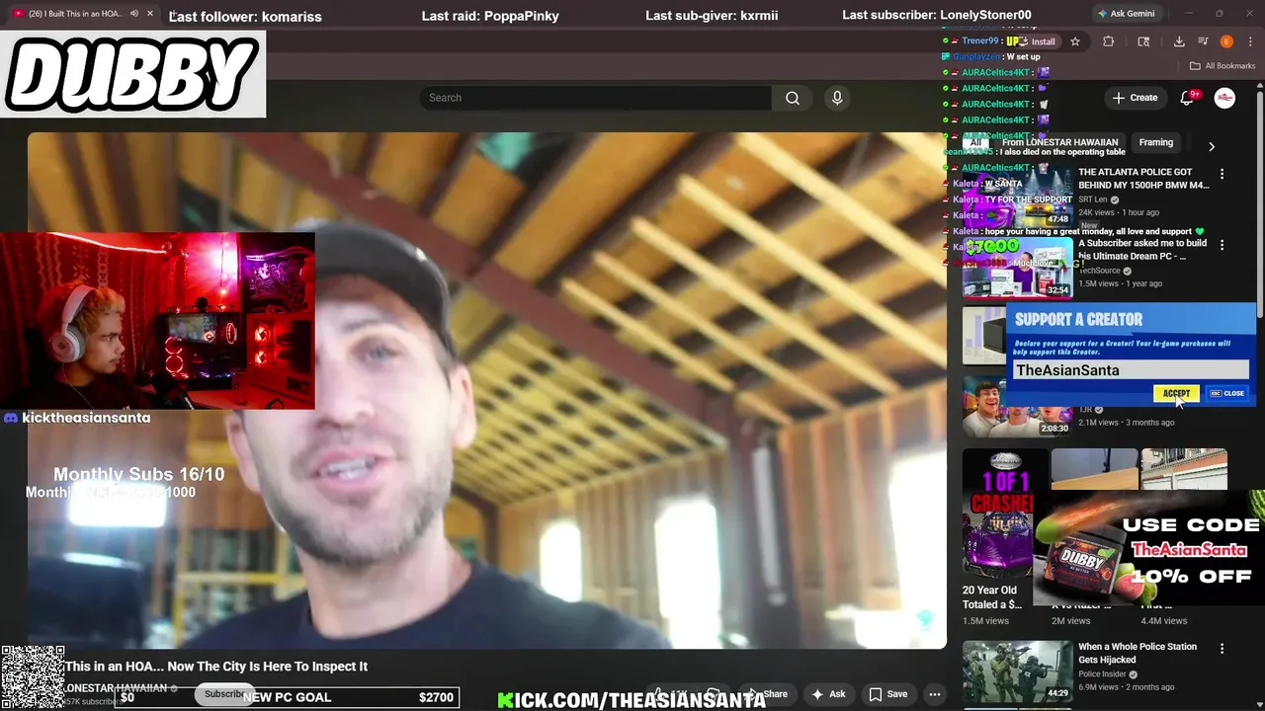The width and height of the screenshot is (1265, 711).
Task: Bookmark this page with the star icon
Action: 1075,41
